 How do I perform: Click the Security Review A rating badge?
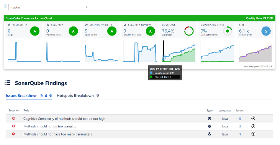click(x=151, y=31)
